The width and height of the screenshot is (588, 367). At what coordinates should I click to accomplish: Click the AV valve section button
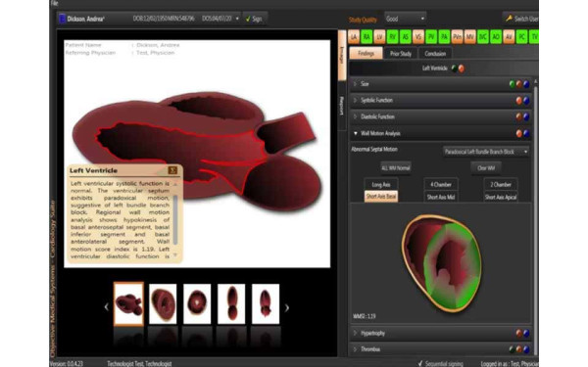pyautogui.click(x=509, y=37)
